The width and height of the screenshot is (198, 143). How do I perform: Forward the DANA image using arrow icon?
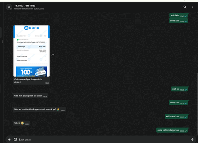[53, 54]
